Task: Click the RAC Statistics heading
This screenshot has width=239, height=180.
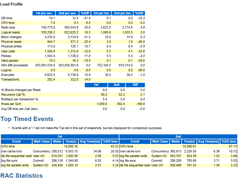Action: point(21,176)
